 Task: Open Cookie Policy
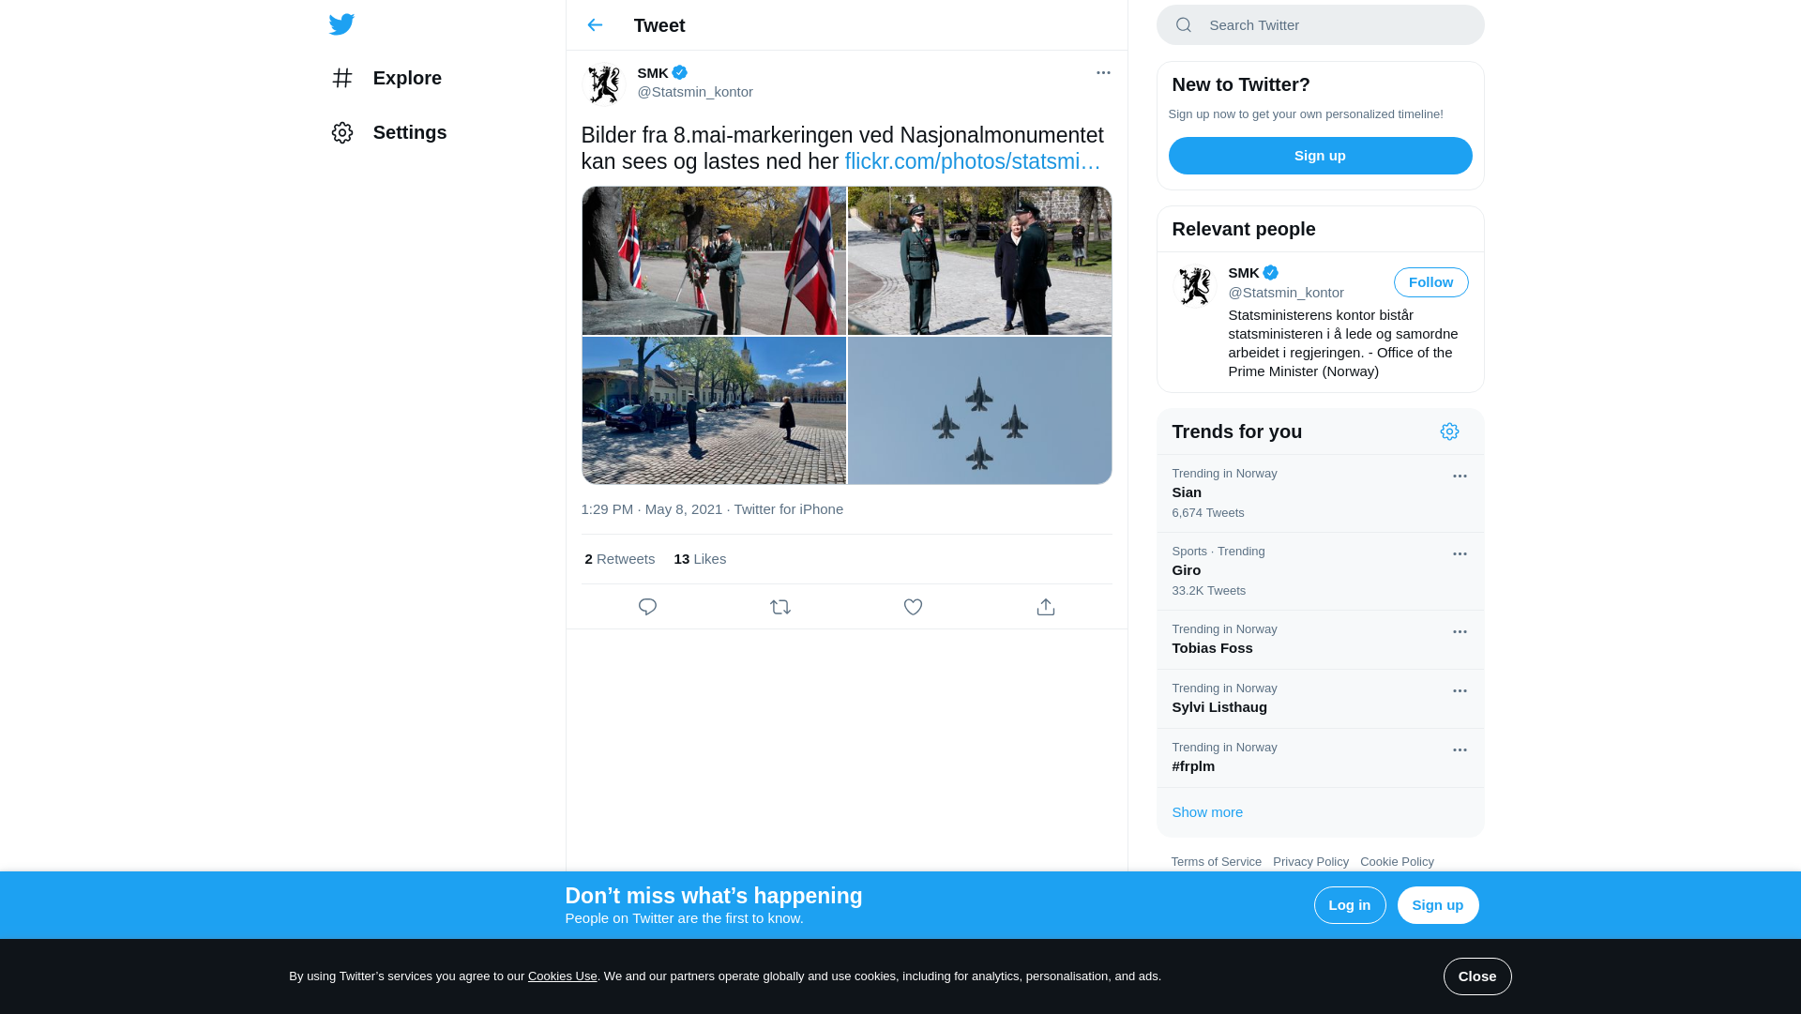[1397, 862]
